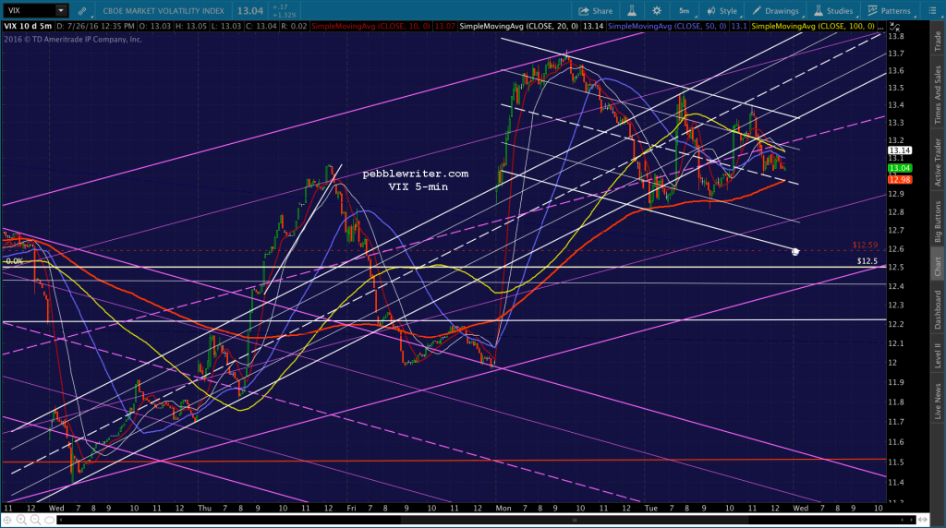Click the Drawings pencil icon

[757, 11]
